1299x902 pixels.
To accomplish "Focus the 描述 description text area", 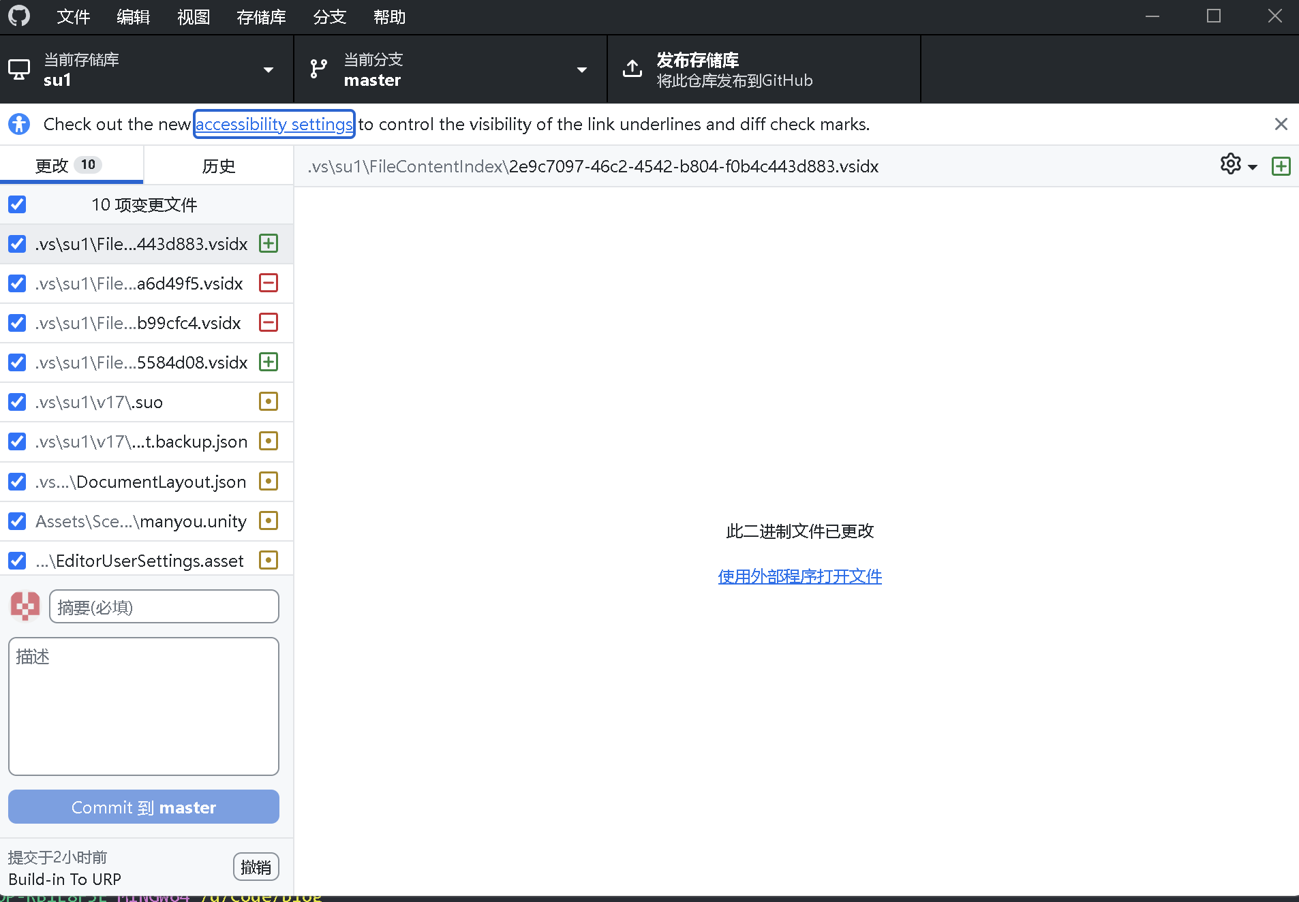I will pyautogui.click(x=144, y=706).
